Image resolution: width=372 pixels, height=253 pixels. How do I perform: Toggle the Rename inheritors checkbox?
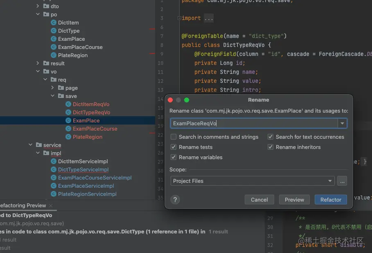click(x=271, y=147)
